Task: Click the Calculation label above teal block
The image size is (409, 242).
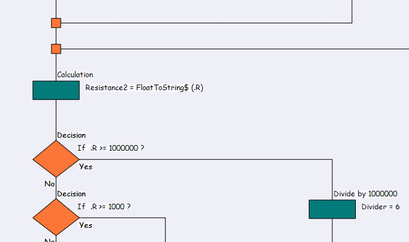Action: pyautogui.click(x=75, y=75)
